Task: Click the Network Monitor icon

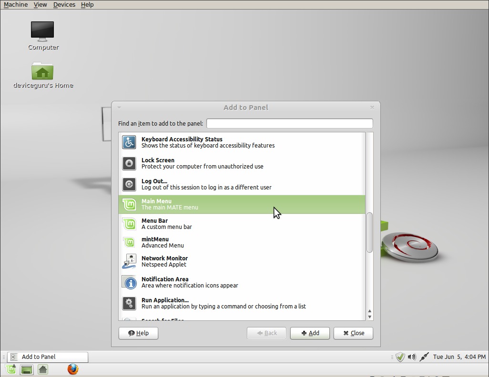Action: coord(129,261)
